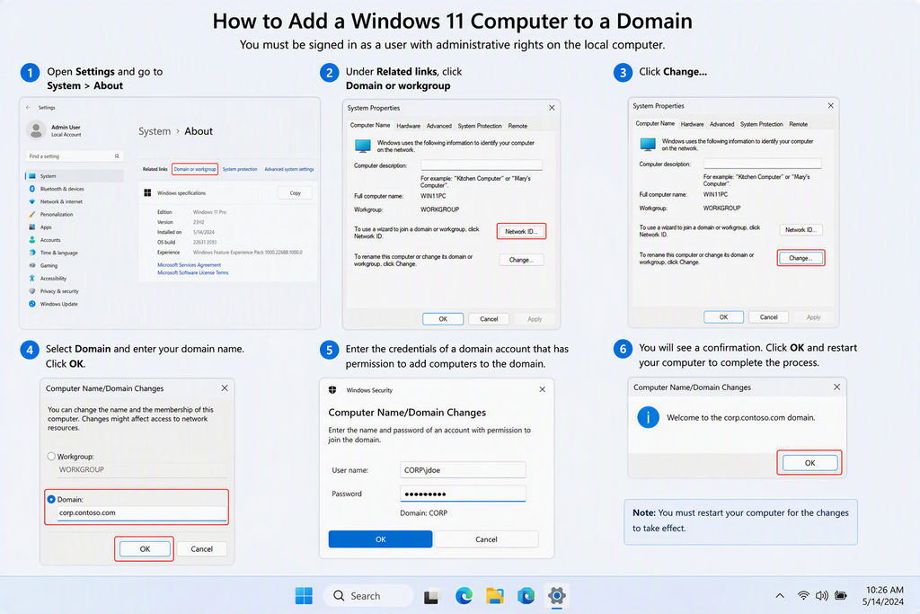Click the User name field with CORP\jdoe
The image size is (920, 614).
(463, 469)
